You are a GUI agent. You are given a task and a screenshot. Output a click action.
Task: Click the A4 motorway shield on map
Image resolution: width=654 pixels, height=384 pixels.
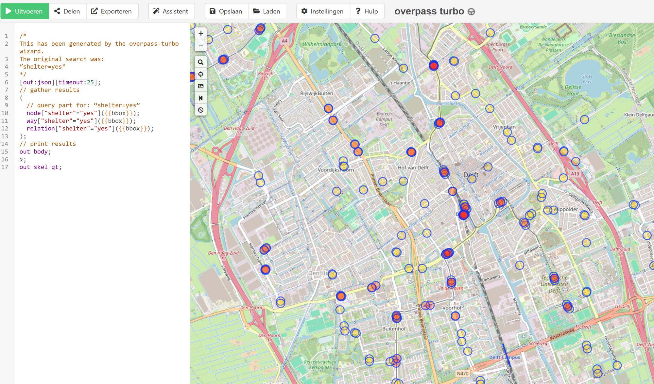pyautogui.click(x=284, y=41)
